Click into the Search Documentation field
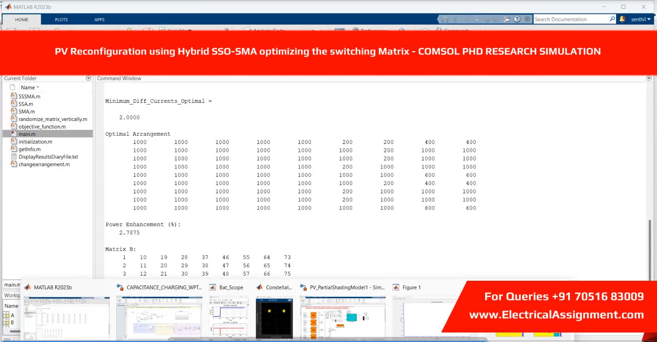 tap(571, 19)
